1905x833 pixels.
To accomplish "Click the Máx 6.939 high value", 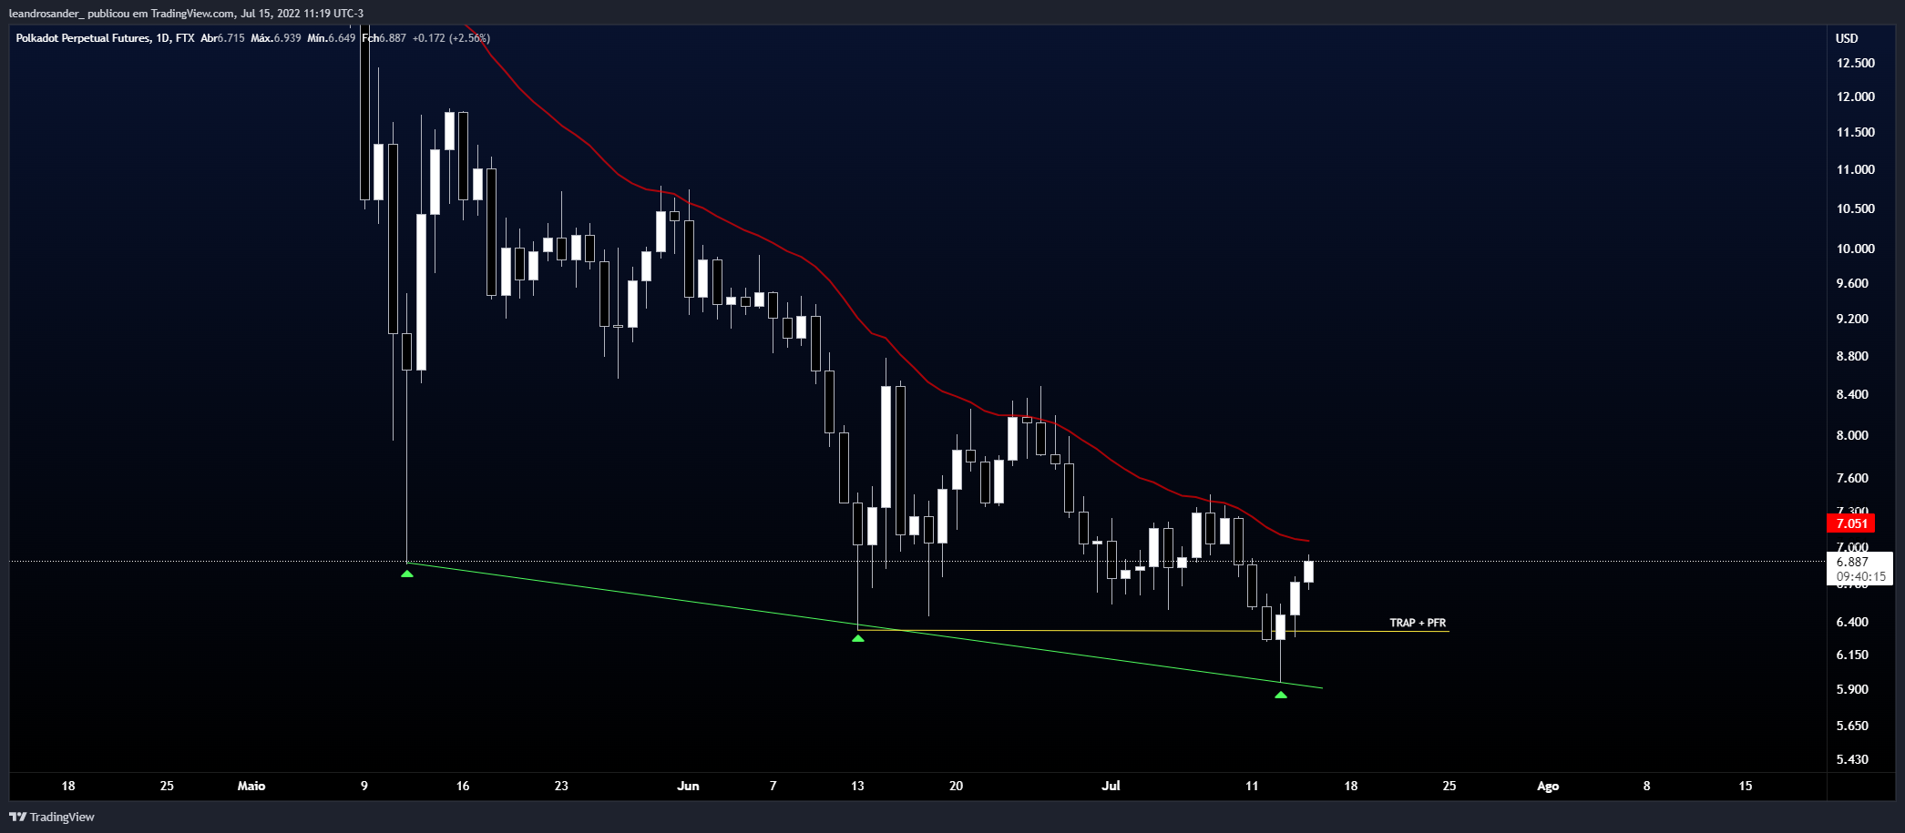I will tap(276, 38).
